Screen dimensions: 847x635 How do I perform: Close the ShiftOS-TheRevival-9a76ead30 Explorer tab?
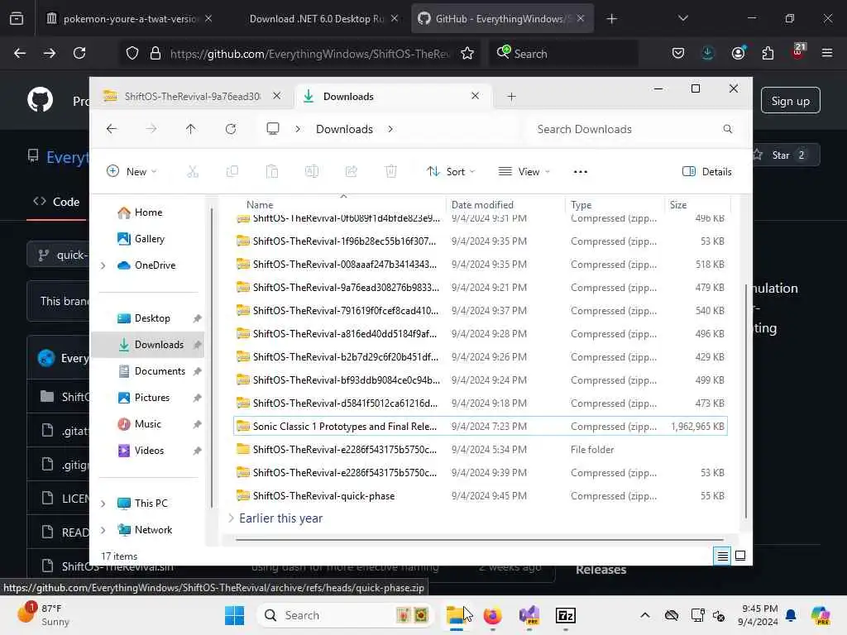tap(276, 96)
